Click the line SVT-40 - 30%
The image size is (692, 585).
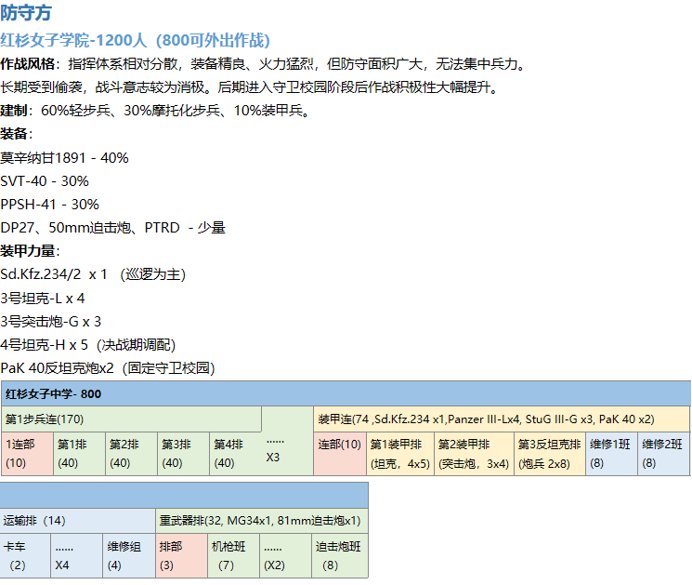[45, 181]
